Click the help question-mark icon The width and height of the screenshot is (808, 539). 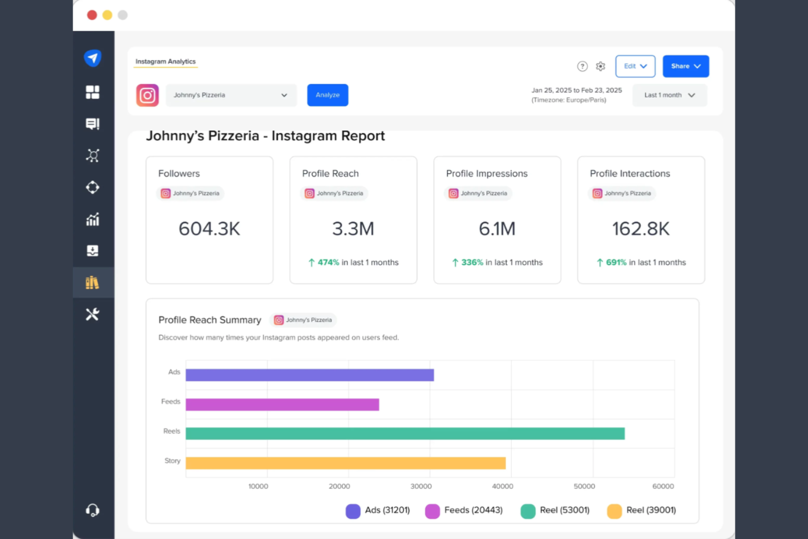point(583,66)
